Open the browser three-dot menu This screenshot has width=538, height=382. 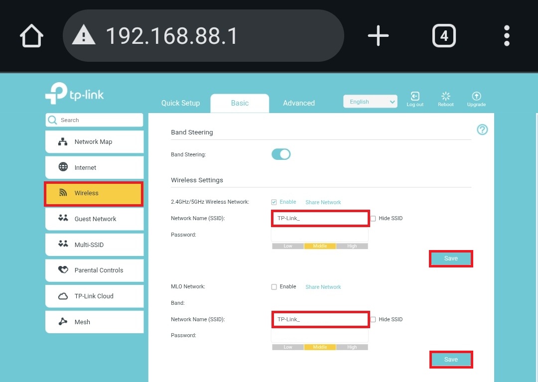(x=507, y=36)
